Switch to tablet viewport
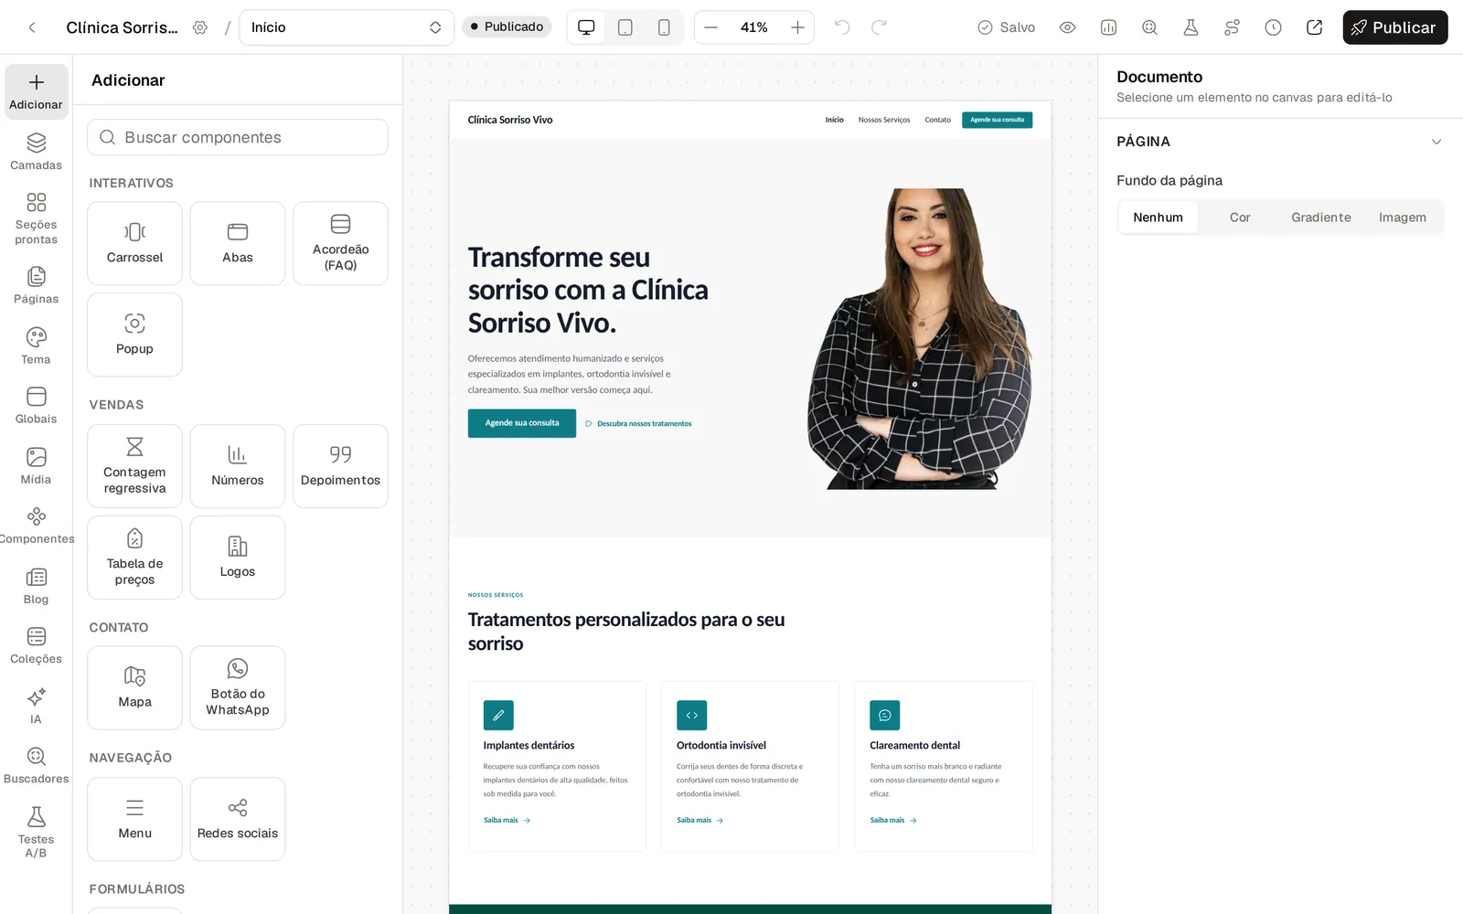This screenshot has width=1463, height=914. [625, 27]
